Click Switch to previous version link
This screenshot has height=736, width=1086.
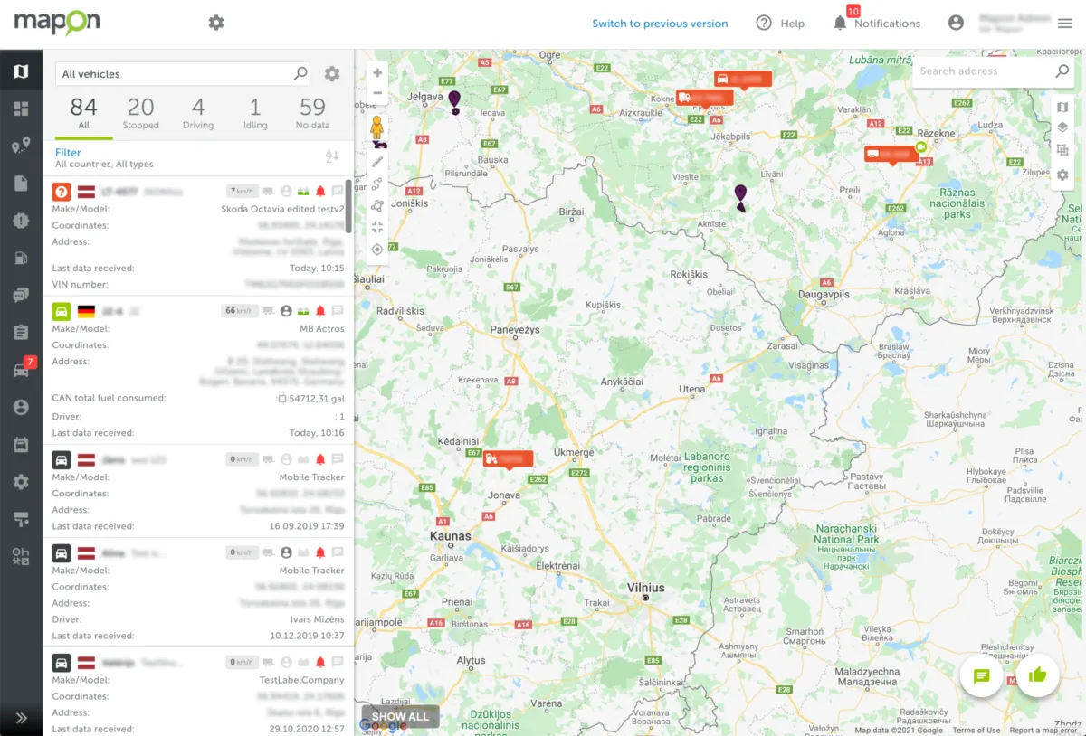660,24
